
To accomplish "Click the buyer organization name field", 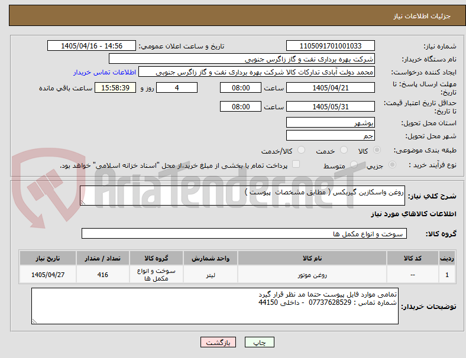I will [x=242, y=58].
